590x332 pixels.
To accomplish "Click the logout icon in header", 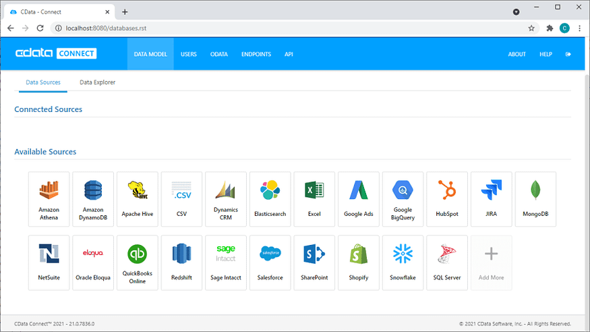I will click(x=568, y=54).
